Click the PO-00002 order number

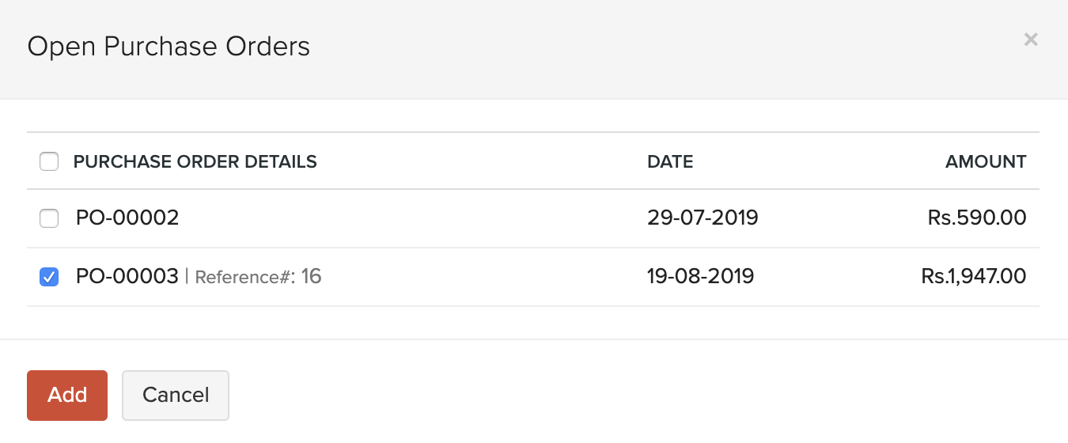tap(127, 218)
